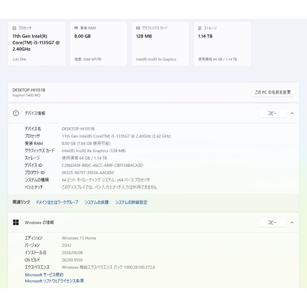The width and height of the screenshot is (307, 307).
Task: Select Intel(R) Iris(R) Xe Graphics (128 MB) value
Action: (x=94, y=151)
